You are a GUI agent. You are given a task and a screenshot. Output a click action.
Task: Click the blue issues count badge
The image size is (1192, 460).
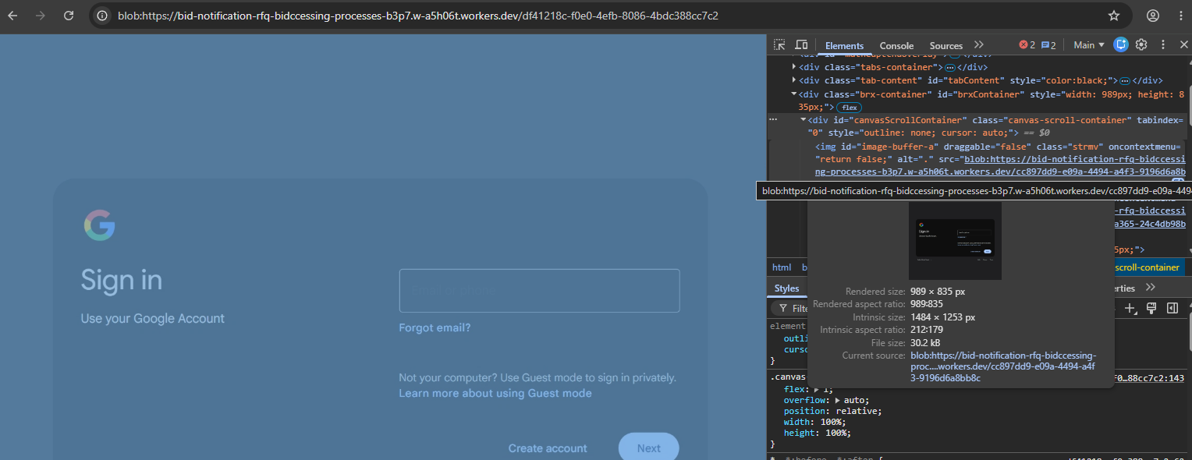1048,45
